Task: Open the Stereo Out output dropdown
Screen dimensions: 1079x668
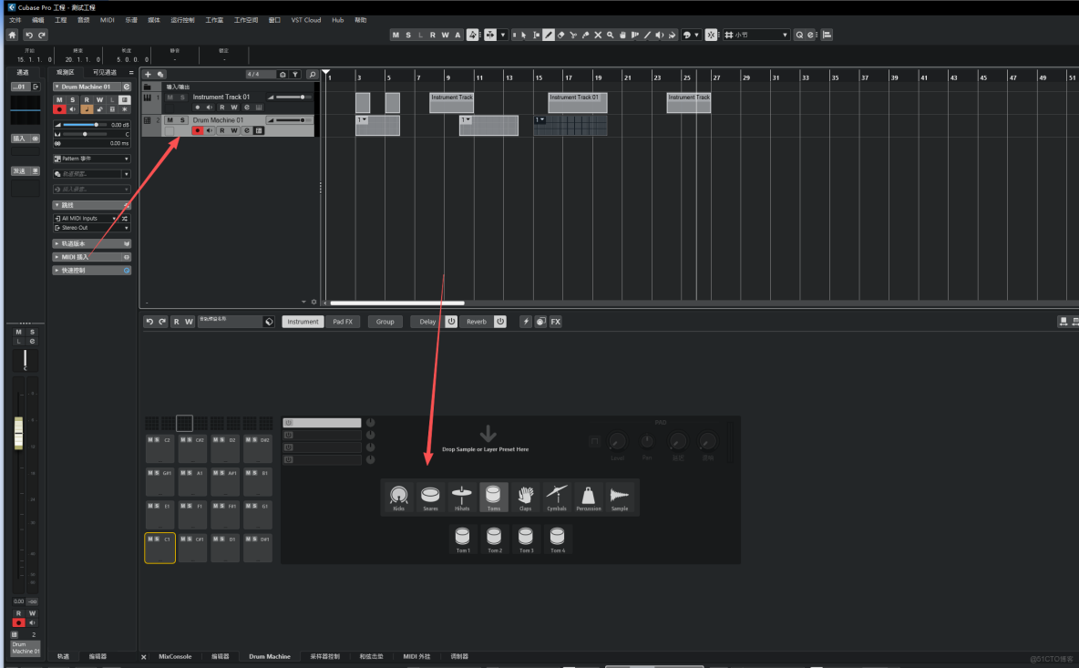Action: click(91, 228)
